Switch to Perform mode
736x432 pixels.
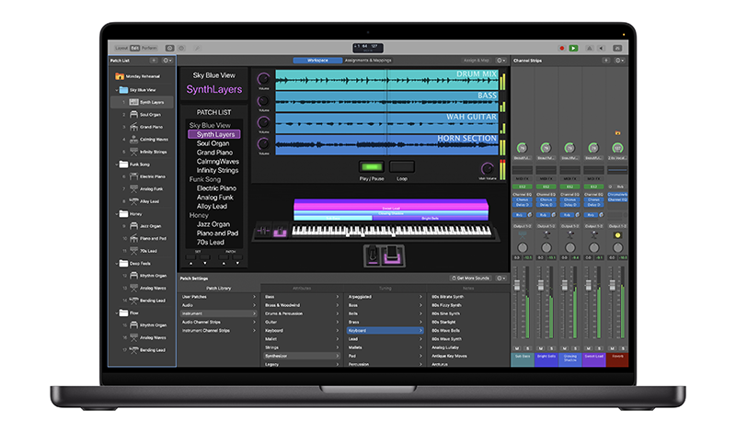click(149, 48)
